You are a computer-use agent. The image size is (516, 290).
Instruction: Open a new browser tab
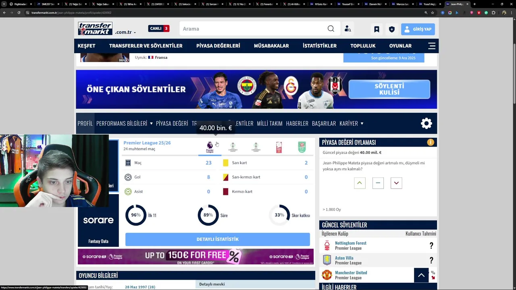click(x=474, y=4)
